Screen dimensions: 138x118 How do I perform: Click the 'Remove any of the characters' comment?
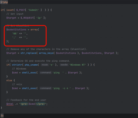click(47, 49)
